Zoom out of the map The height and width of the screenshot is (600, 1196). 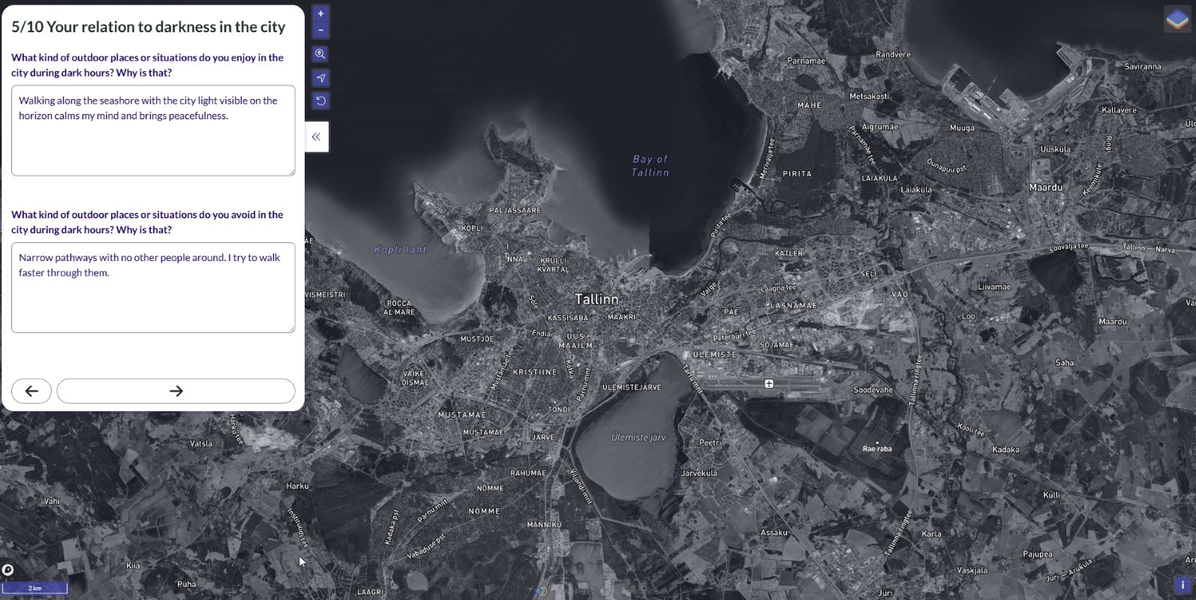click(320, 31)
